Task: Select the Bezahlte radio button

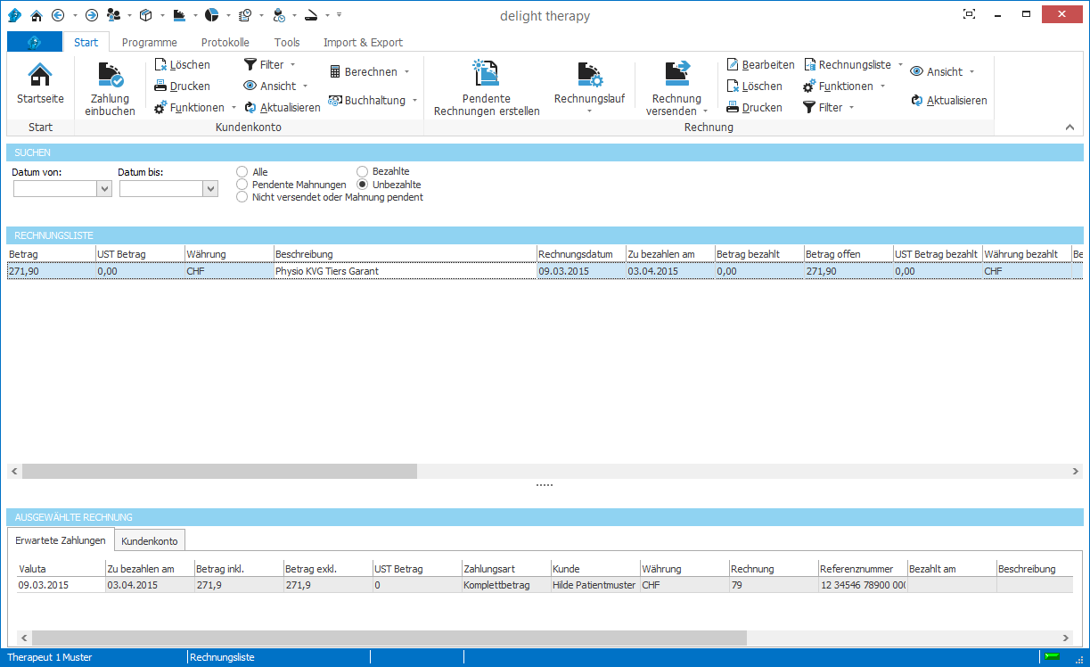Action: pos(363,171)
